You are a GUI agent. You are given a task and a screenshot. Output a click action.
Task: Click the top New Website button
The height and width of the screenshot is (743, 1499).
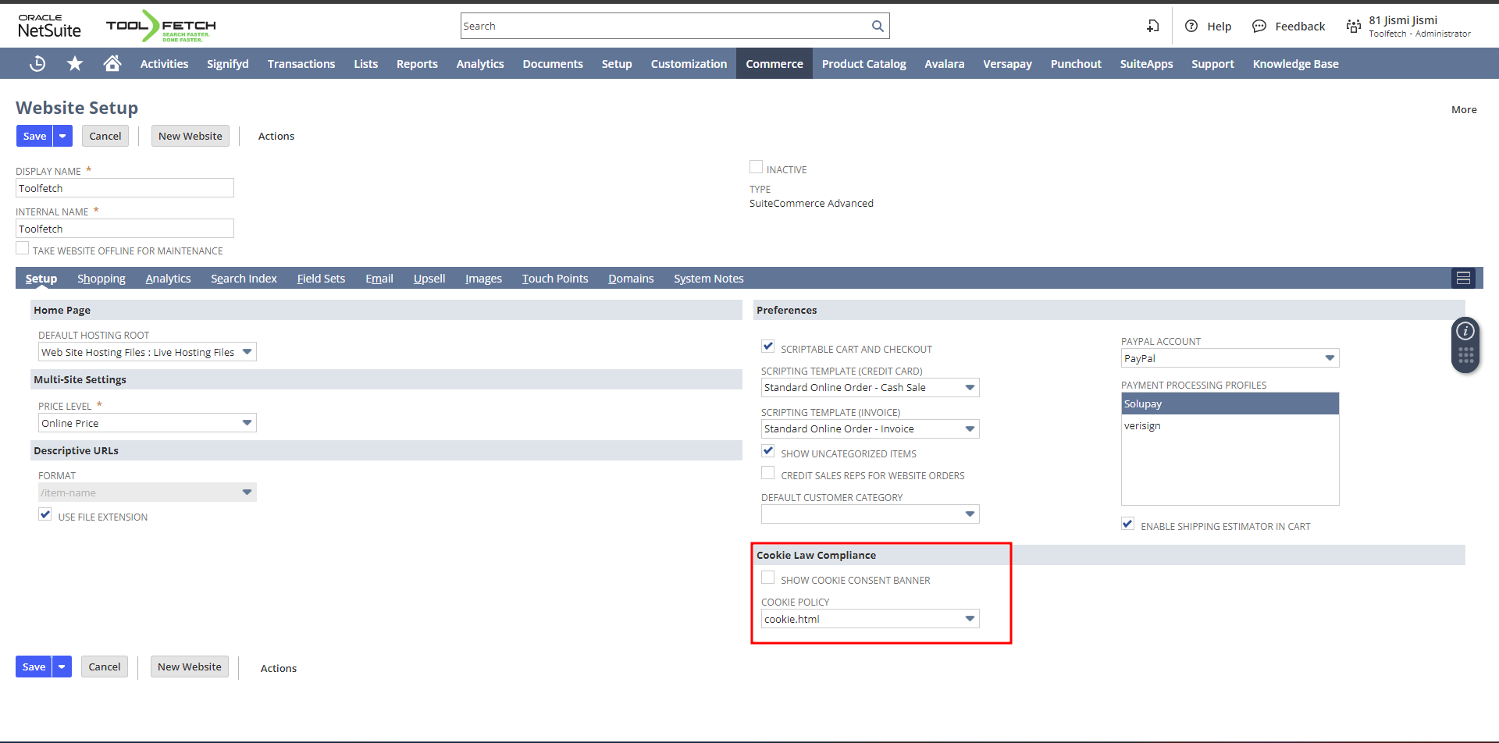pyautogui.click(x=190, y=136)
